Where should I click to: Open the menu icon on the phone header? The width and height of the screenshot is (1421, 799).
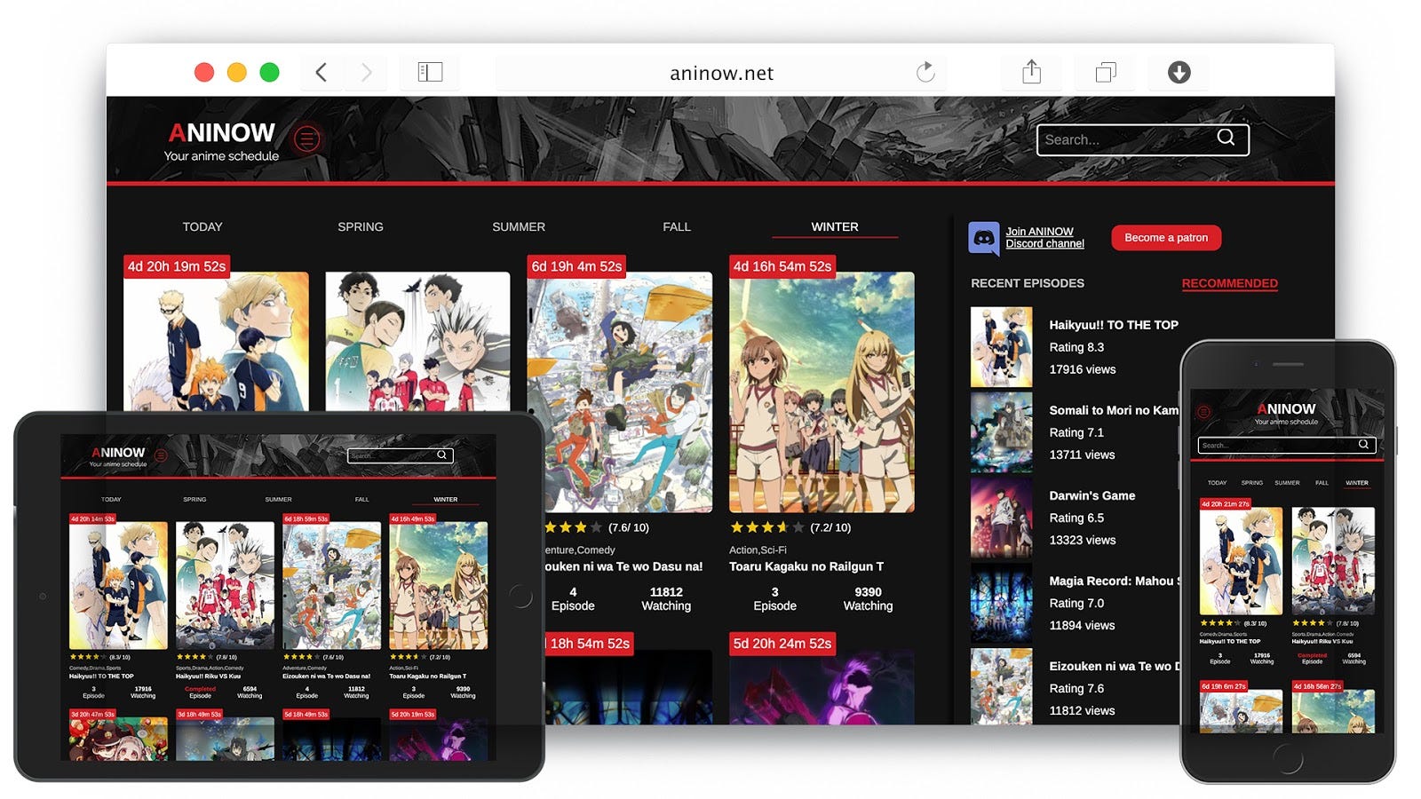pos(1204,412)
